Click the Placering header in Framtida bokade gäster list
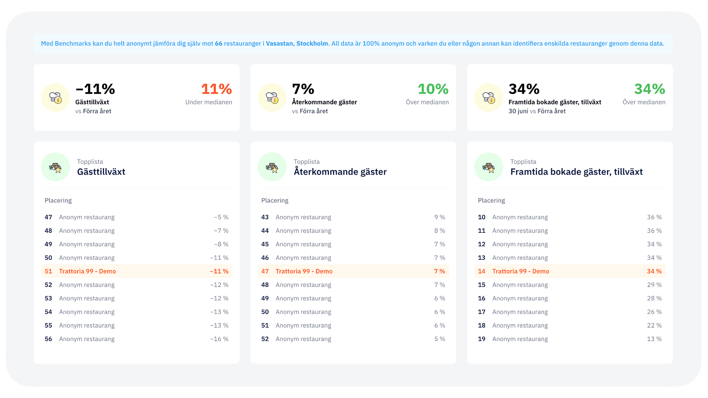The height and width of the screenshot is (398, 708). pos(491,200)
